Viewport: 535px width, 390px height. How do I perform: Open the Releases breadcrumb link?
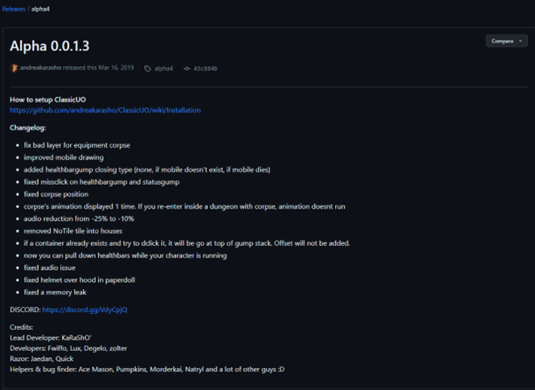coord(13,9)
